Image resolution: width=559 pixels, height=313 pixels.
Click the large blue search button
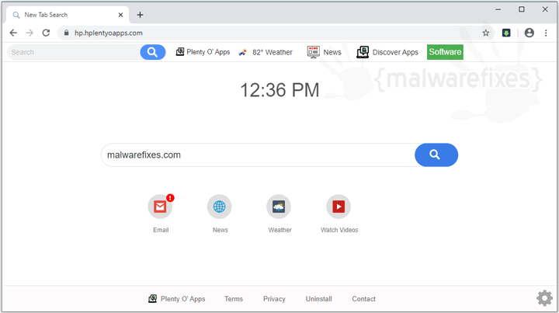(436, 155)
